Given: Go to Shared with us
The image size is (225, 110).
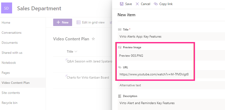Looking at the screenshot, I should tap(12, 53).
